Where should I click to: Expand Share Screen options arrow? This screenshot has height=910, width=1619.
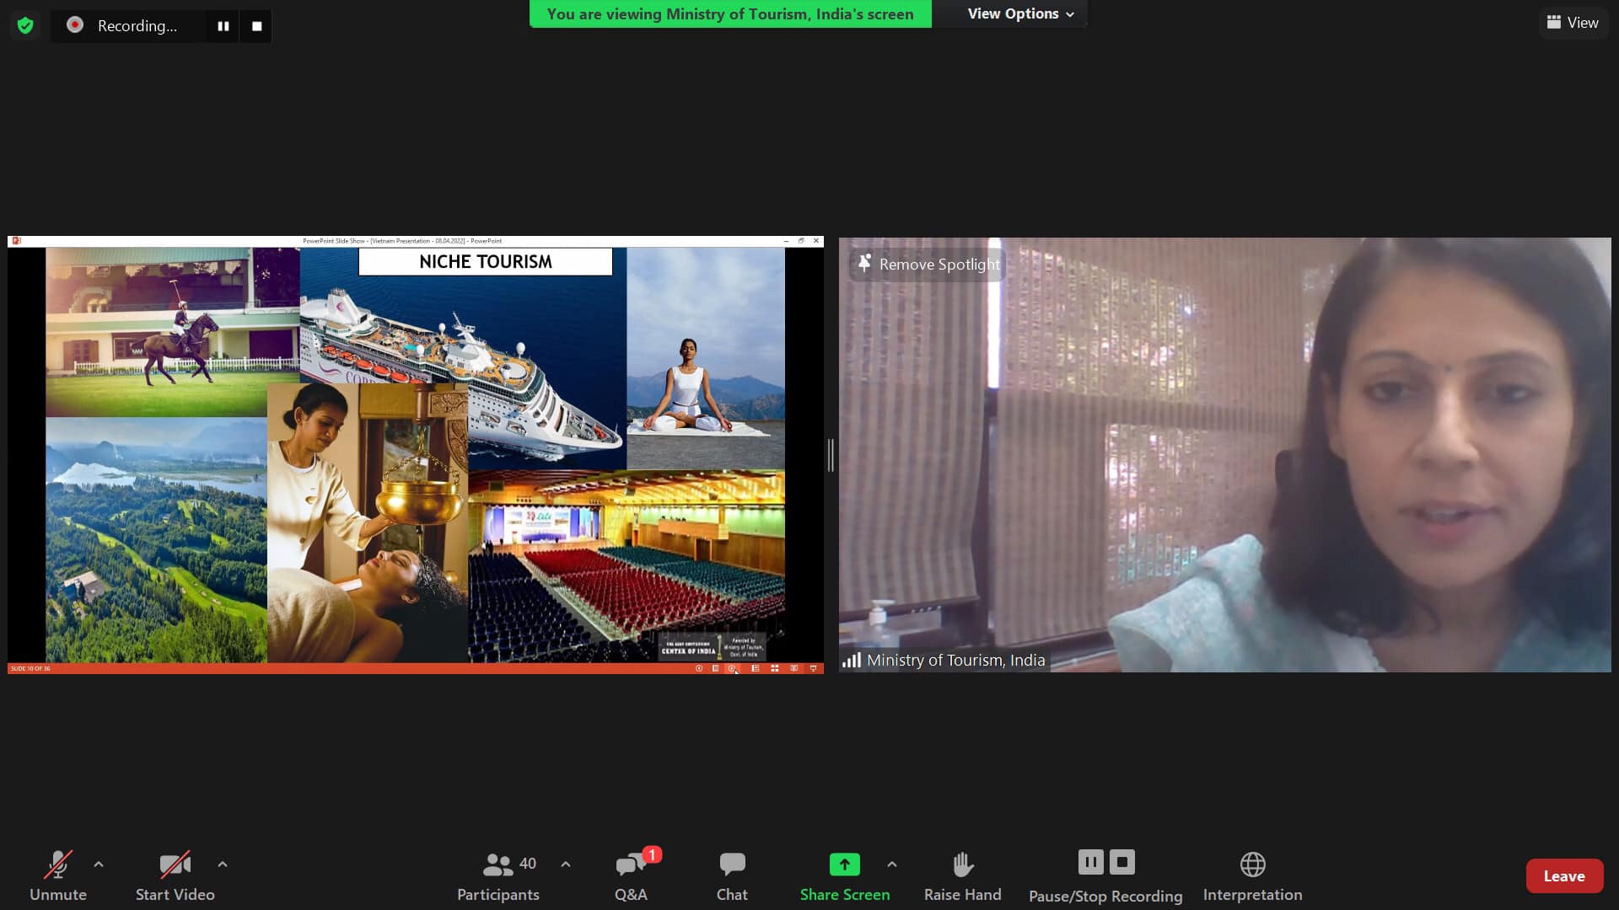892,864
